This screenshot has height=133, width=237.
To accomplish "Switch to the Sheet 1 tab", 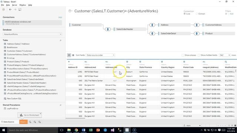I will pos(23,122).
